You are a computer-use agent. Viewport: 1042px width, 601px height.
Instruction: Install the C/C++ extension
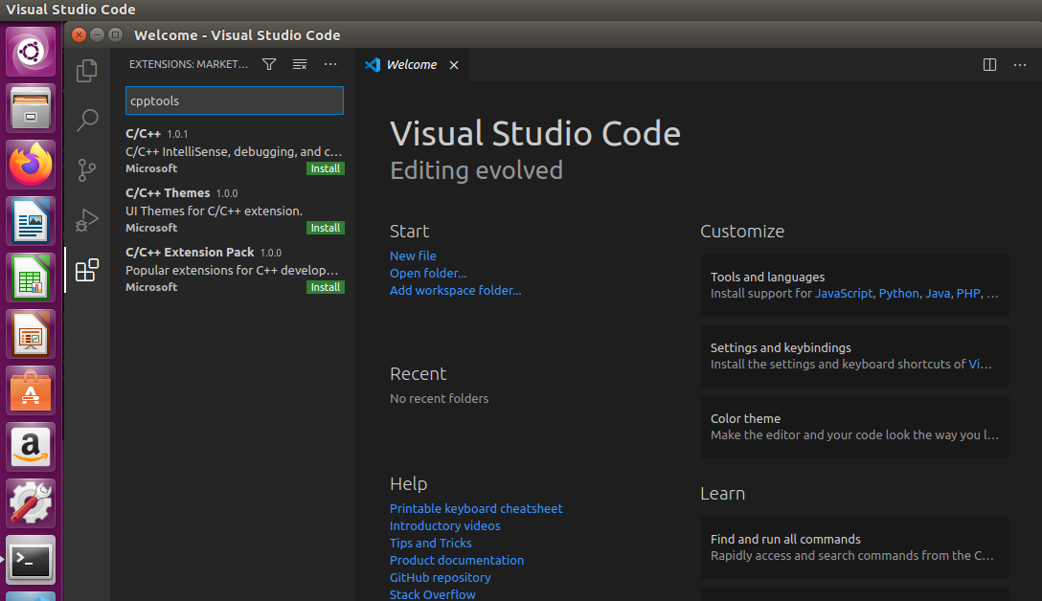(326, 168)
